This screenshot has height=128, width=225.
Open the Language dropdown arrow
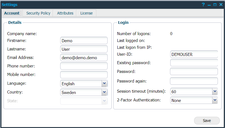point(104,84)
